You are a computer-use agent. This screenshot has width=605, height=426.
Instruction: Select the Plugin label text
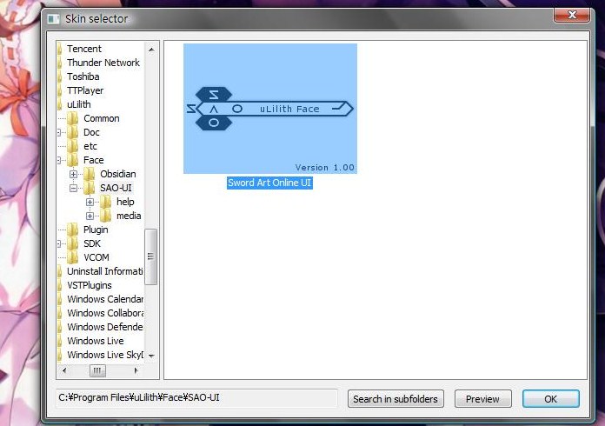point(96,230)
